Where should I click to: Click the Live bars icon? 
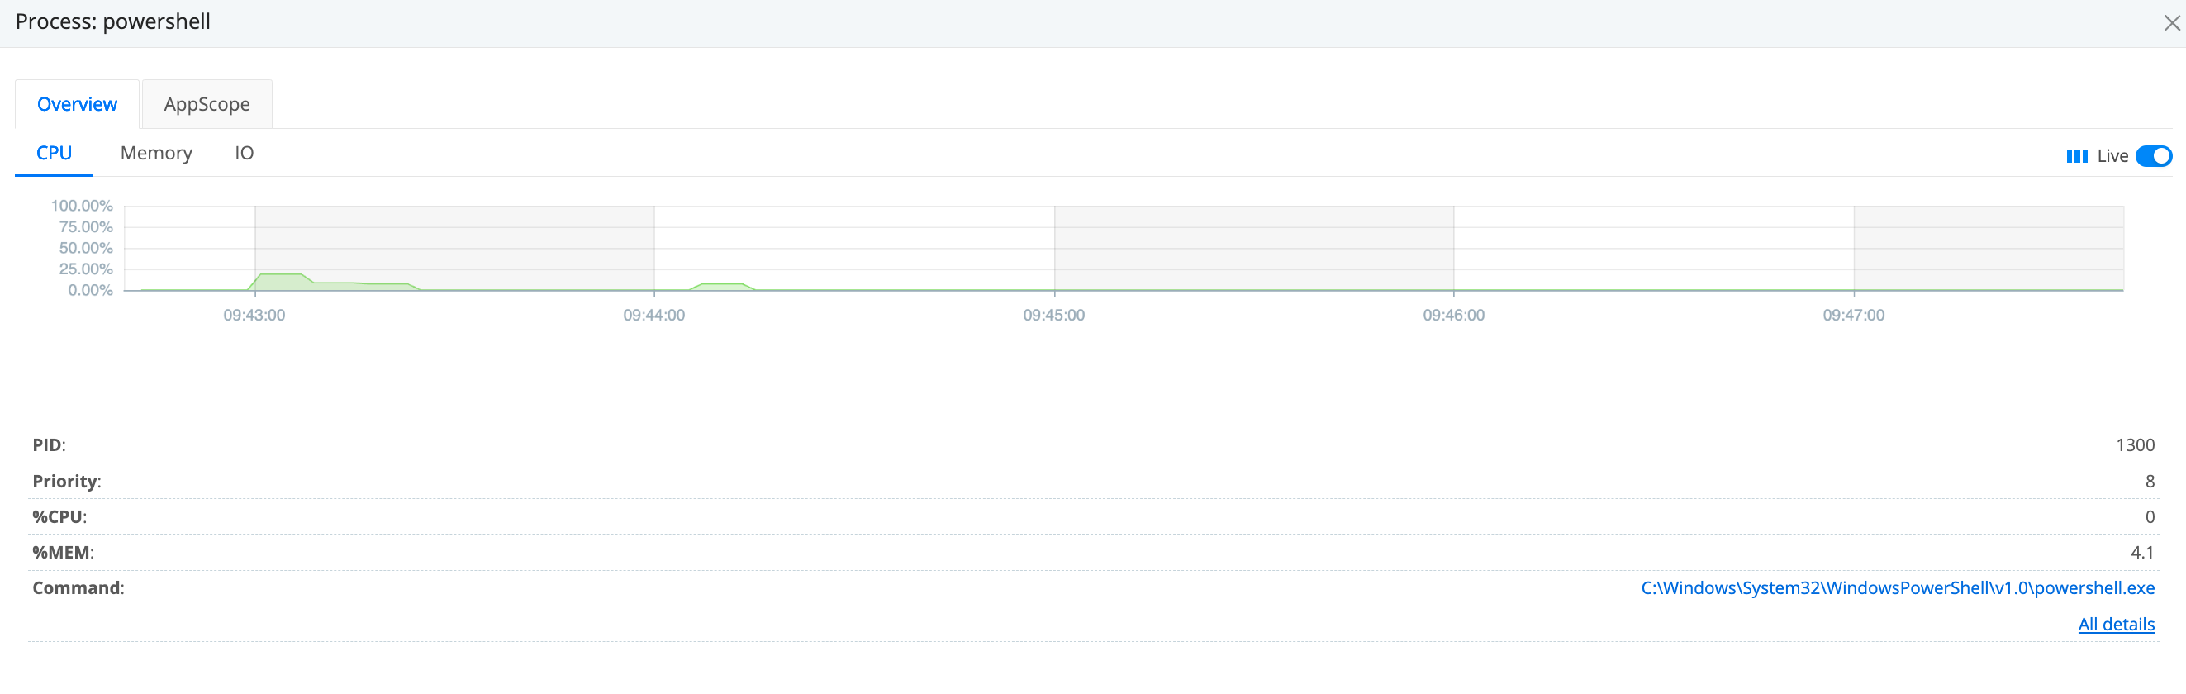(x=2075, y=156)
